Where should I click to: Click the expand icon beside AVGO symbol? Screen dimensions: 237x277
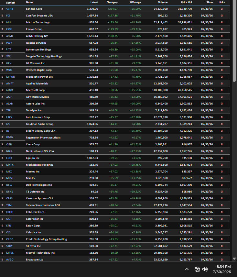pos(3,260)
